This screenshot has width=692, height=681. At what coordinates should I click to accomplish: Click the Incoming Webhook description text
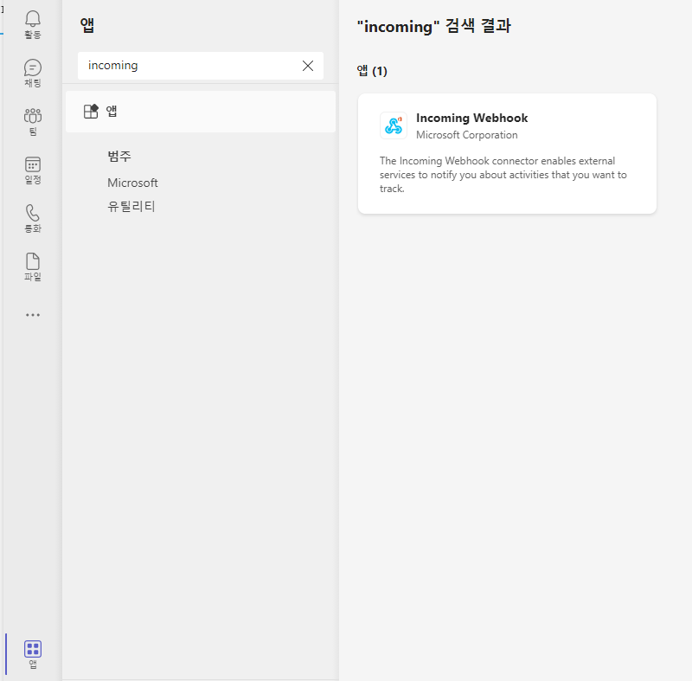(x=503, y=175)
